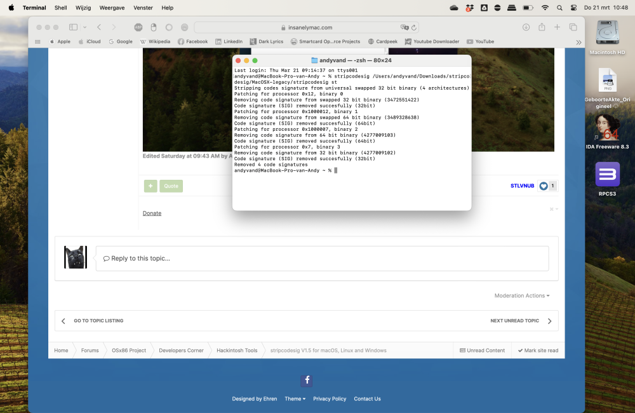Open LinkedIn bookmark

click(229, 41)
